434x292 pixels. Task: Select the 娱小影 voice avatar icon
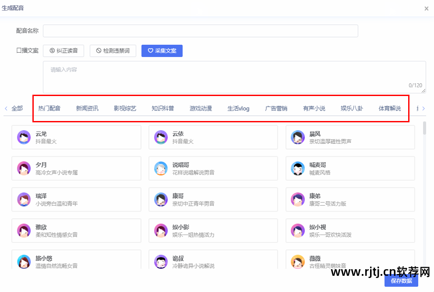coord(161,231)
